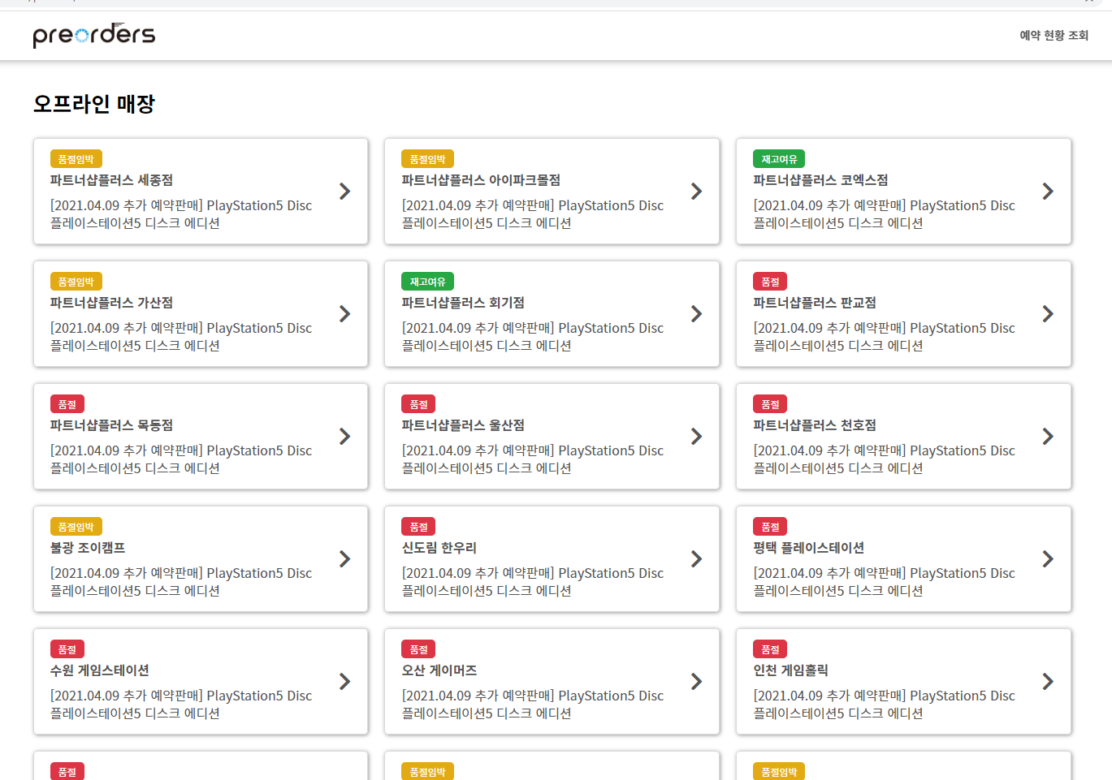Click the PlayStation5 description in 목동점 card
Screen dimensions: 1112x780
coord(181,459)
